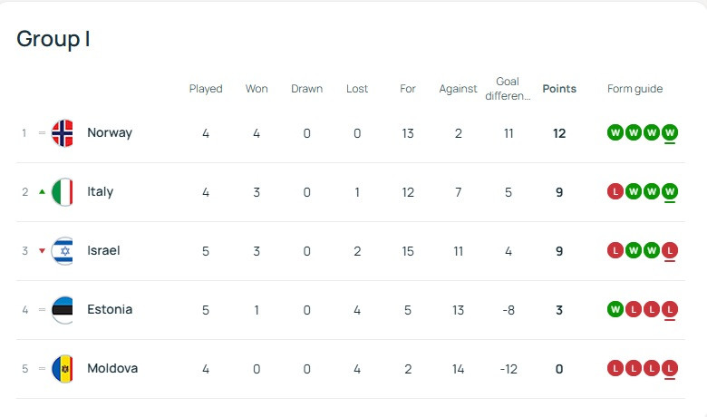The height and width of the screenshot is (417, 707).
Task: Click Moldova's last underlined L form badge
Action: click(x=670, y=369)
